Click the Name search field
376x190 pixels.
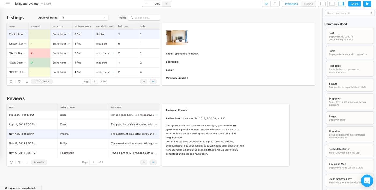[x=144, y=17]
